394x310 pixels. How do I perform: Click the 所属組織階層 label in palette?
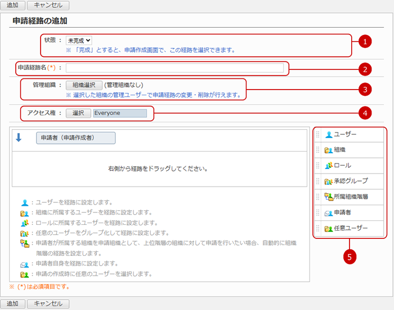point(351,197)
